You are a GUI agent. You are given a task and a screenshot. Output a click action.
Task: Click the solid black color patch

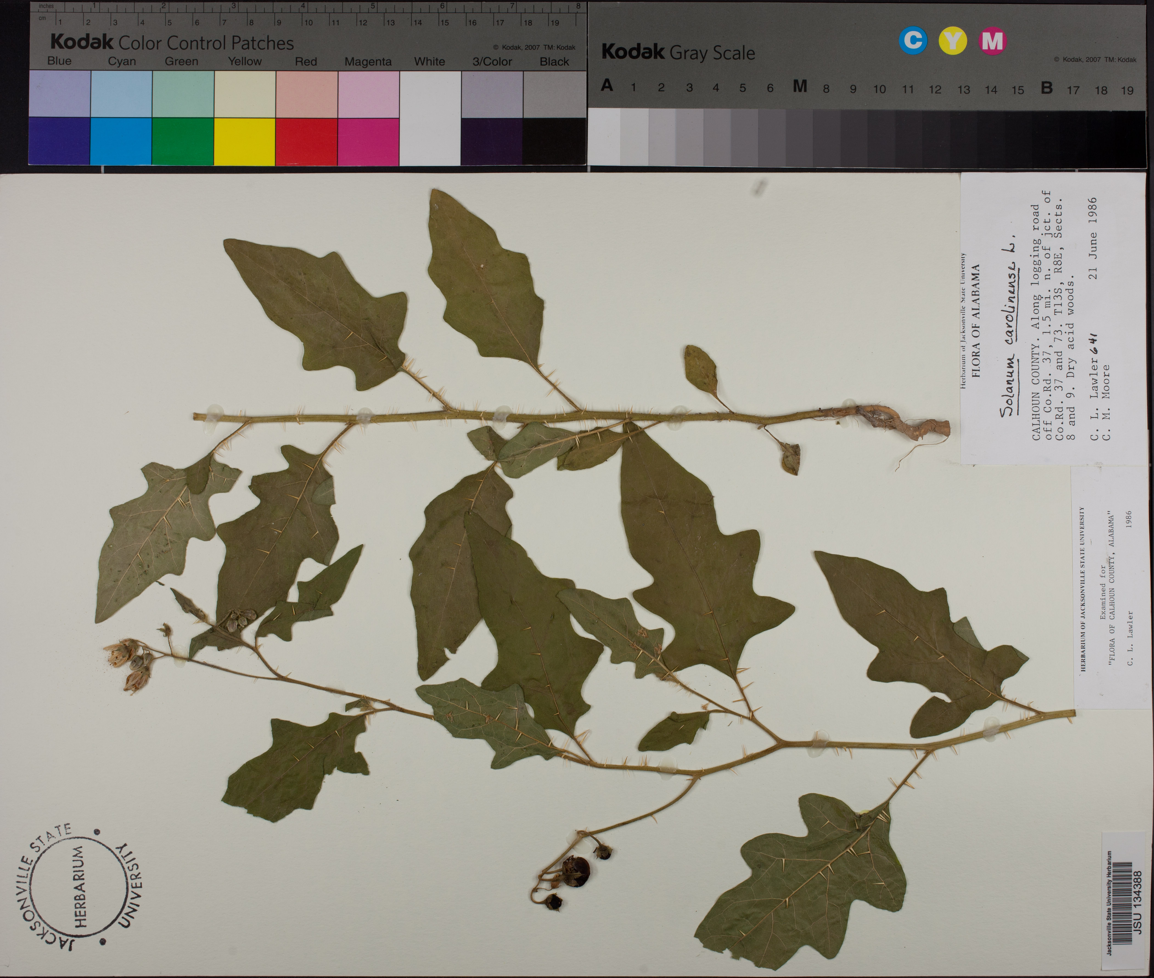point(554,141)
